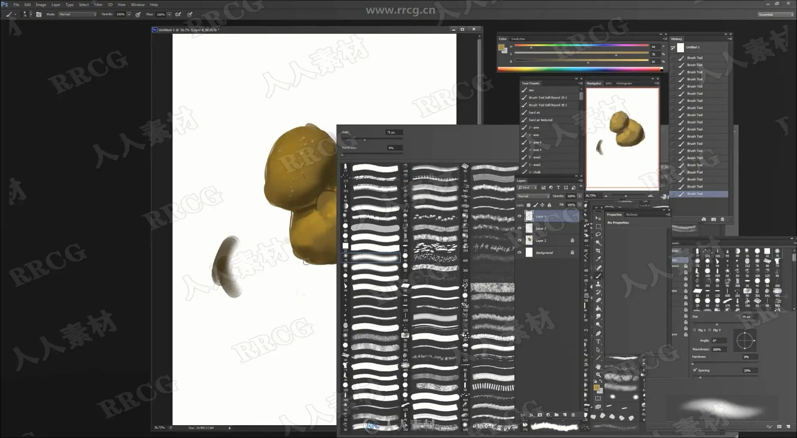Select the 'hard air textured' tool preset

point(540,120)
